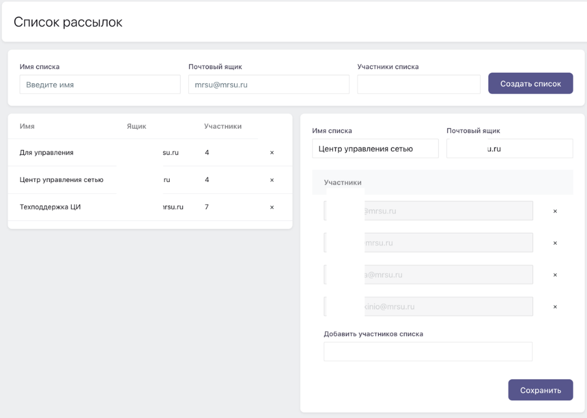Click the 'Создать список' button
The height and width of the screenshot is (418, 587).
click(530, 84)
